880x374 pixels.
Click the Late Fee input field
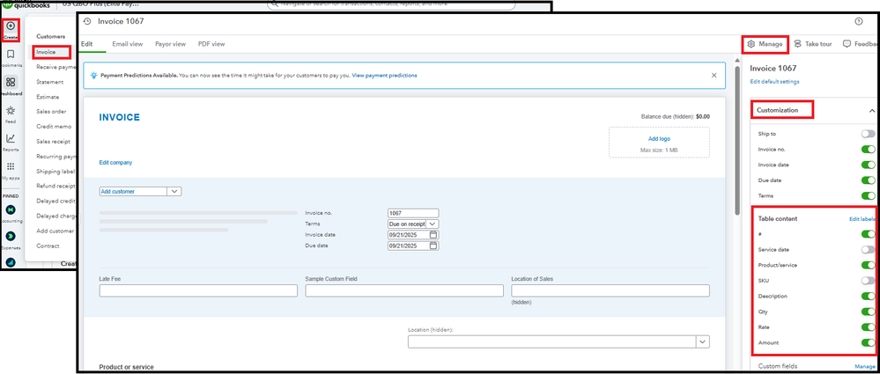(x=198, y=290)
